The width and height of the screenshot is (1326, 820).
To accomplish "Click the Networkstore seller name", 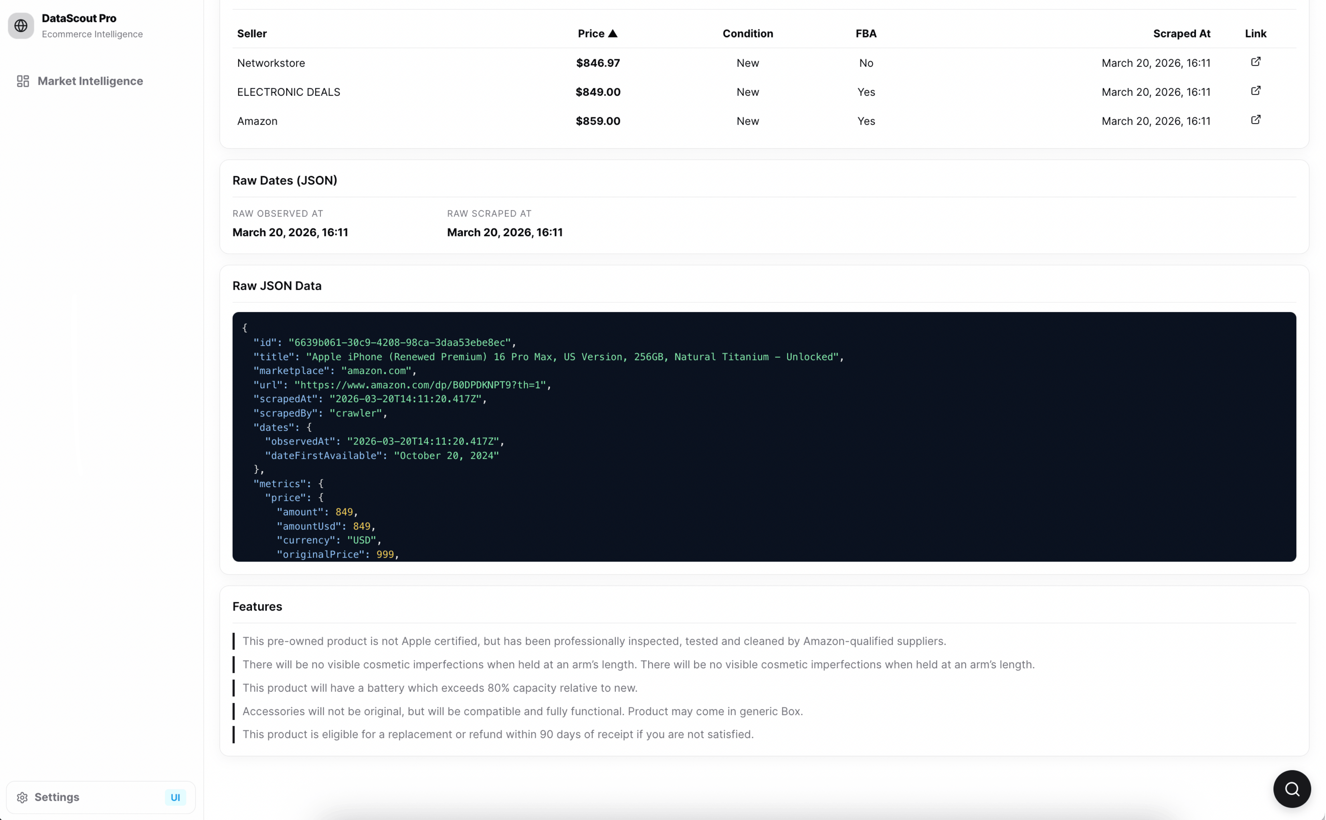I will point(271,63).
